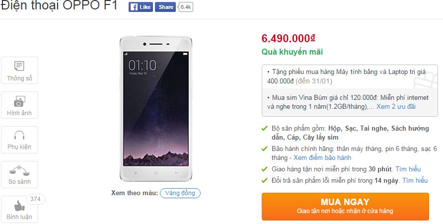Click the 374 comments count badge
The image size is (443, 224).
click(x=35, y=199)
